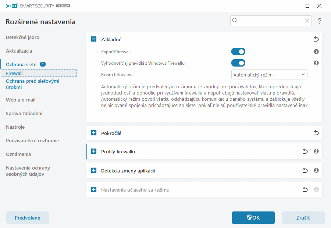The height and width of the screenshot is (228, 331).
Task: Clear the search box using the X icon
Action: coord(307,21)
